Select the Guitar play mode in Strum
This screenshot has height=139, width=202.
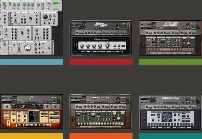point(7,115)
